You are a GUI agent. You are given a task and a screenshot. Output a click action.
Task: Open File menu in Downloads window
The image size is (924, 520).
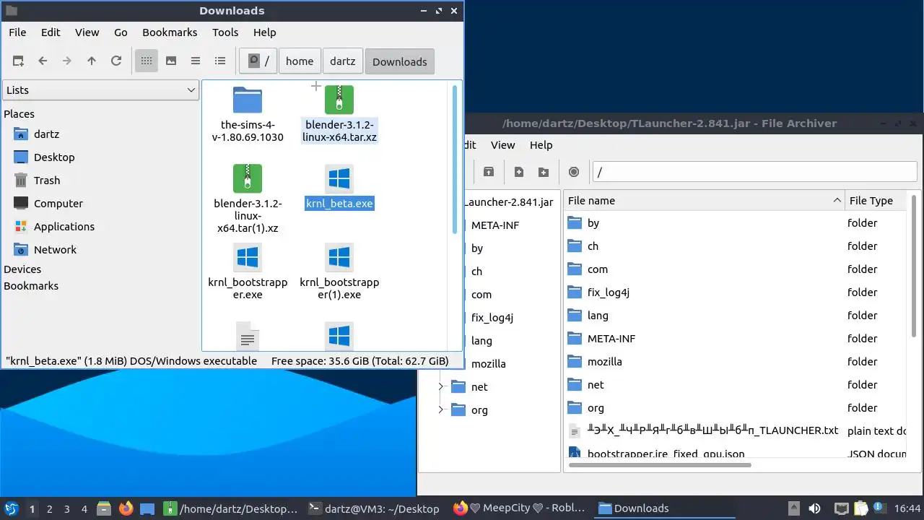coord(17,32)
